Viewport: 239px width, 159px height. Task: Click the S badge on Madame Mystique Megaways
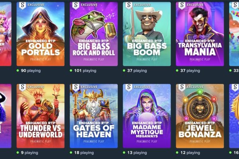129,87
